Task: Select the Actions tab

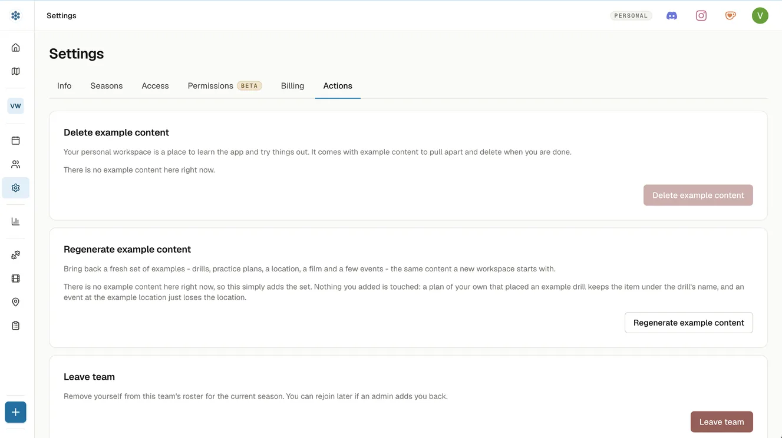Action: pos(338,86)
